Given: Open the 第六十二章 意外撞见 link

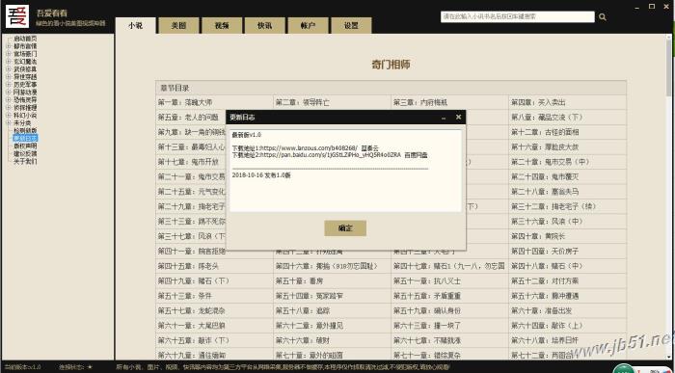Looking at the screenshot, I should point(310,326).
